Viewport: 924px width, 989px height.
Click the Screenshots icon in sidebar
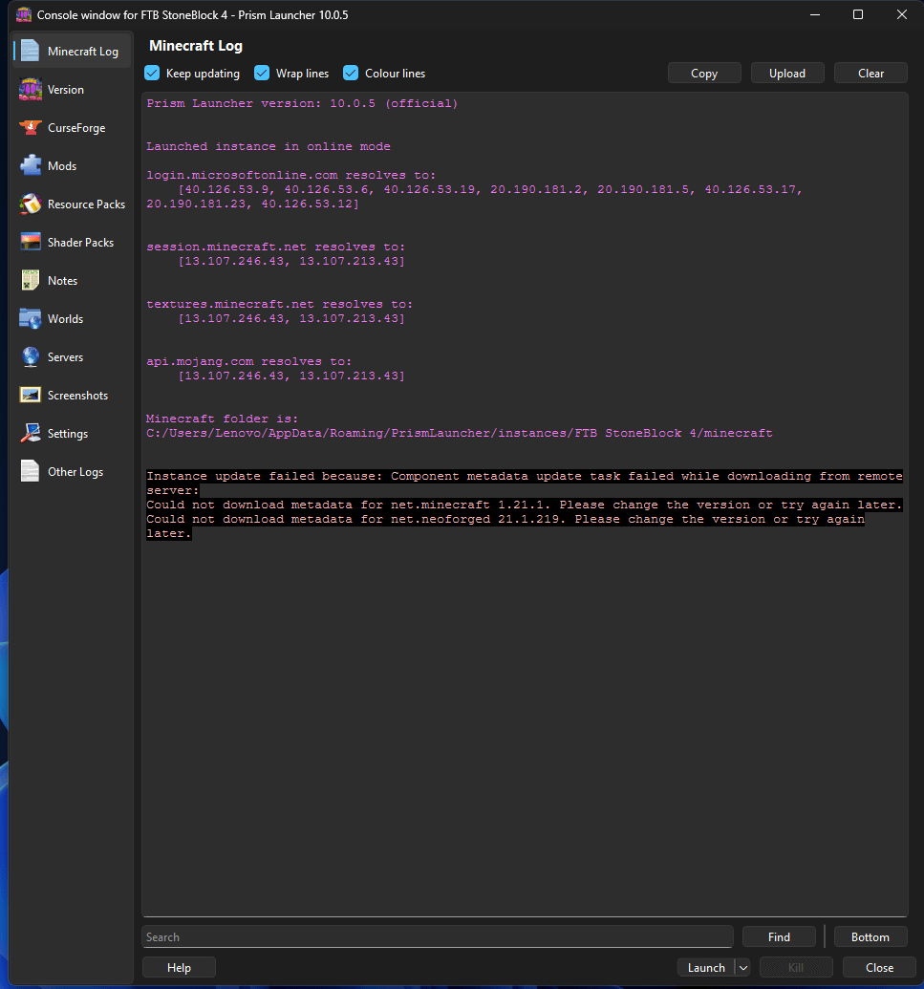coord(31,396)
